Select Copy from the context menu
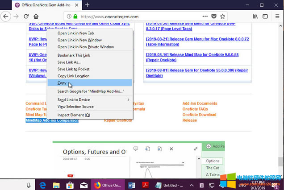The width and height of the screenshot is (284, 190). pyautogui.click(x=62, y=83)
